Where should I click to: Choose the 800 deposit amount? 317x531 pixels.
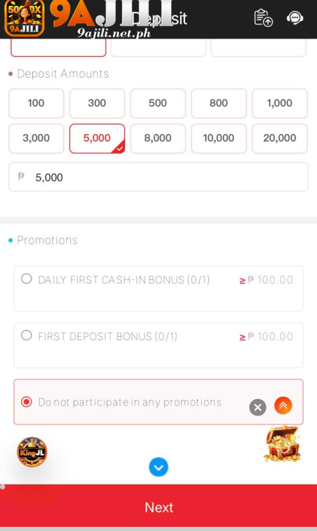coord(218,103)
